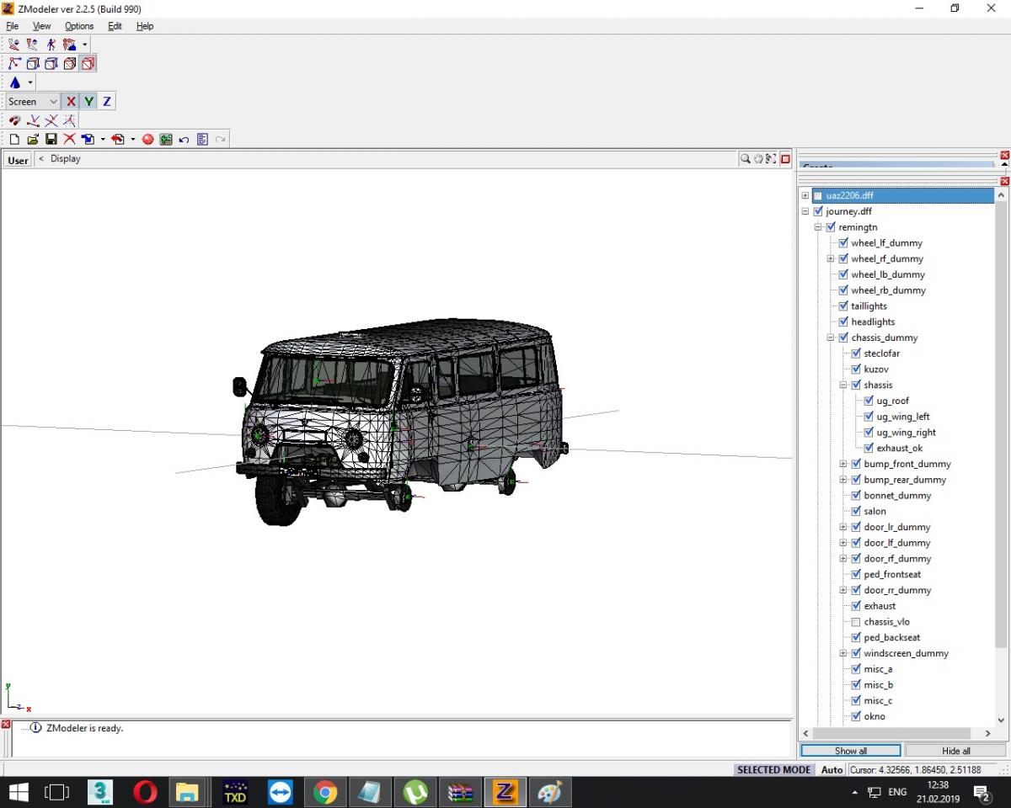The image size is (1011, 808).
Task: Uncheck the taillights visibility checkbox
Action: tap(843, 306)
